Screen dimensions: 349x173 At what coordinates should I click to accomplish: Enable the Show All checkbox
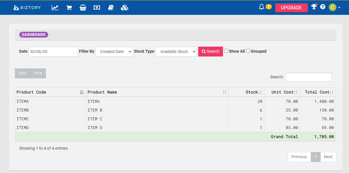tap(226, 51)
